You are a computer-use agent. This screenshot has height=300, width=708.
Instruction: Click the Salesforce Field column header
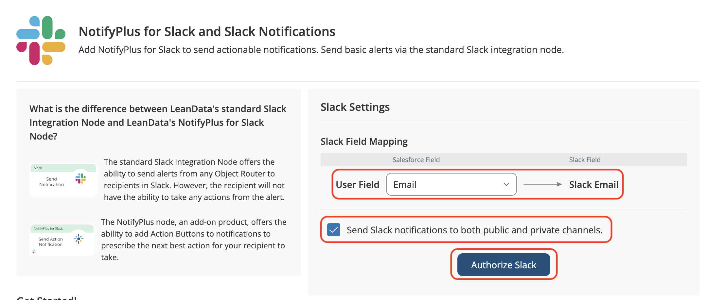click(416, 160)
